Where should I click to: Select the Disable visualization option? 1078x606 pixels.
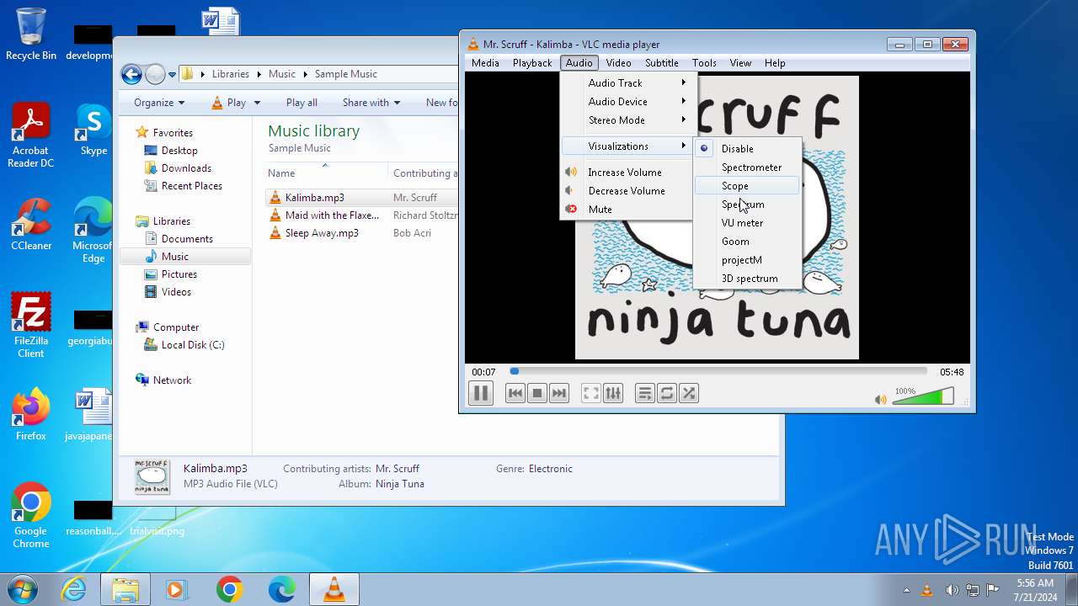click(x=748, y=149)
